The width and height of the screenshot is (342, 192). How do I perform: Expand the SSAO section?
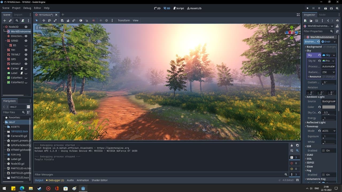click(x=310, y=155)
